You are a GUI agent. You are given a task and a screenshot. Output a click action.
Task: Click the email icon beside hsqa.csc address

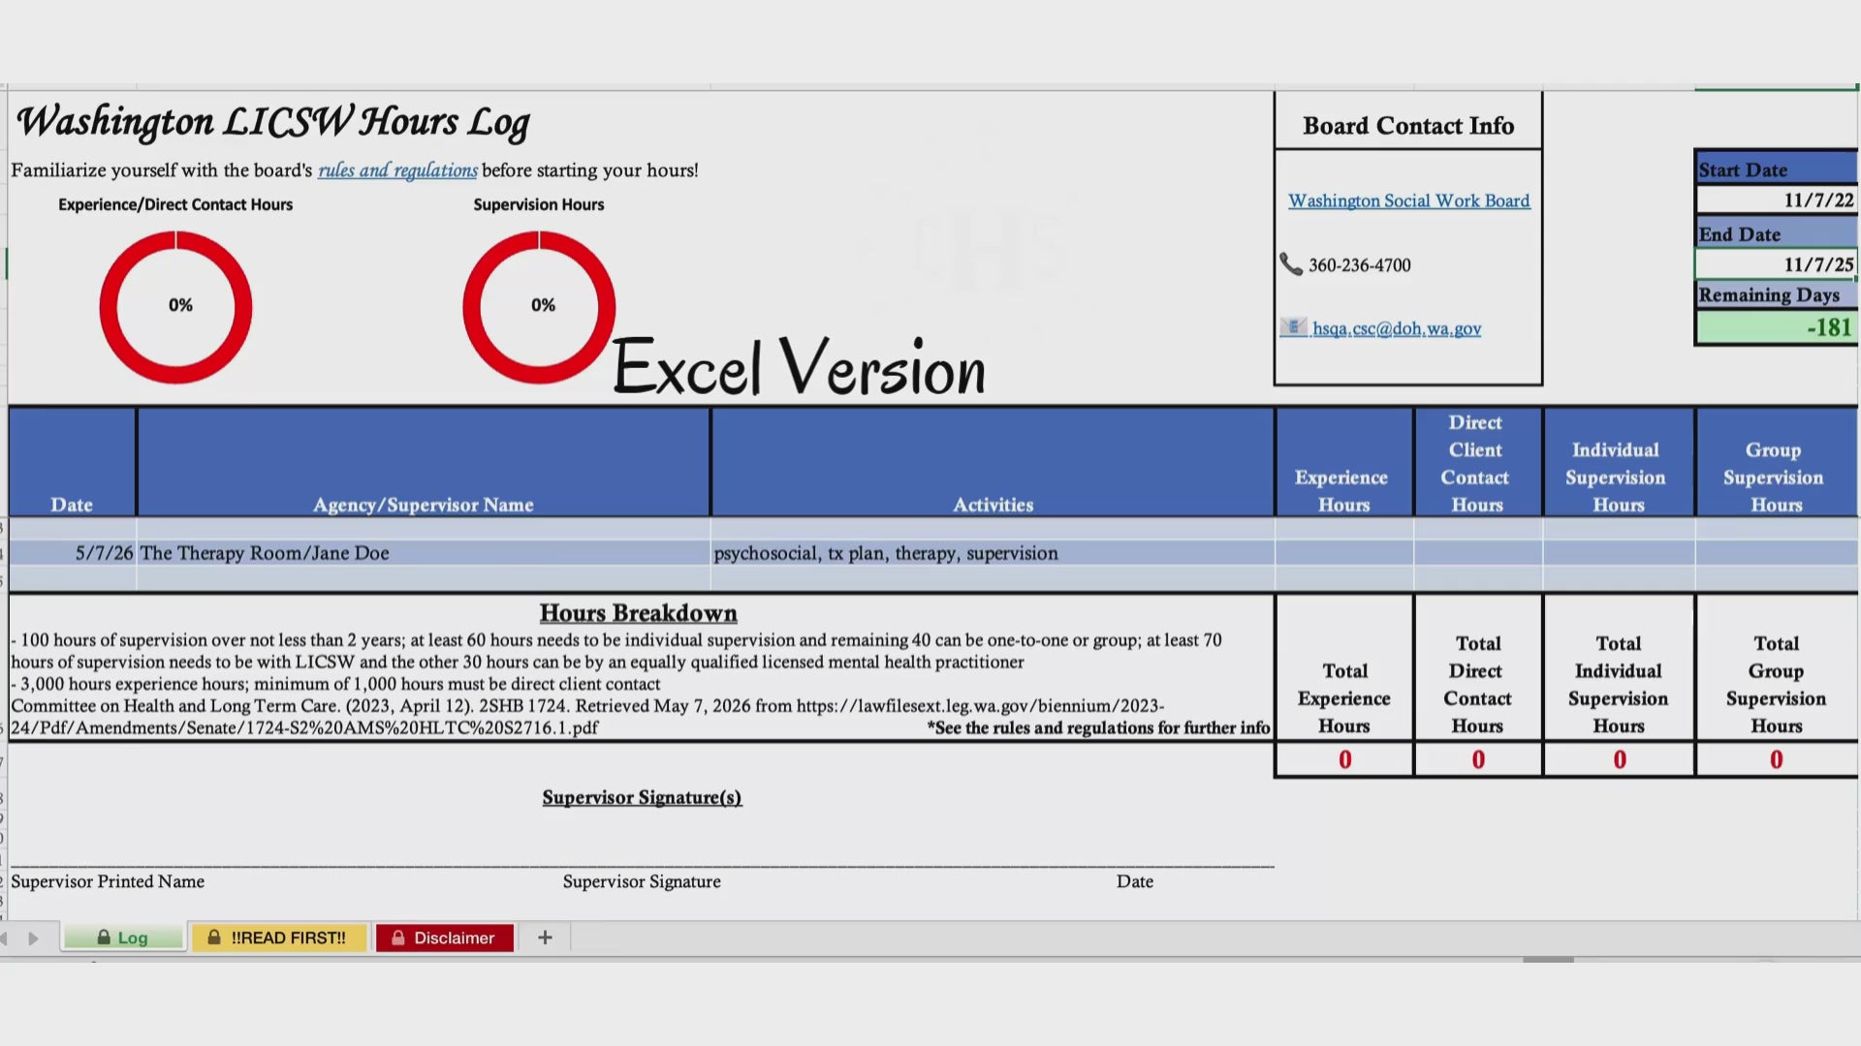tap(1293, 327)
